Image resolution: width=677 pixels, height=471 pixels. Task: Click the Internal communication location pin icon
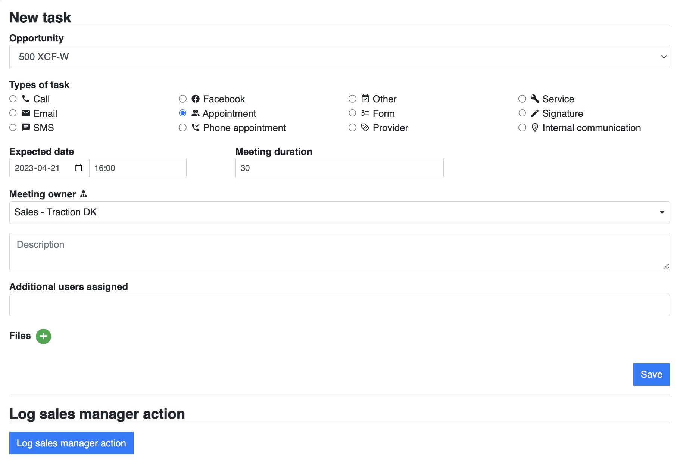pyautogui.click(x=535, y=128)
